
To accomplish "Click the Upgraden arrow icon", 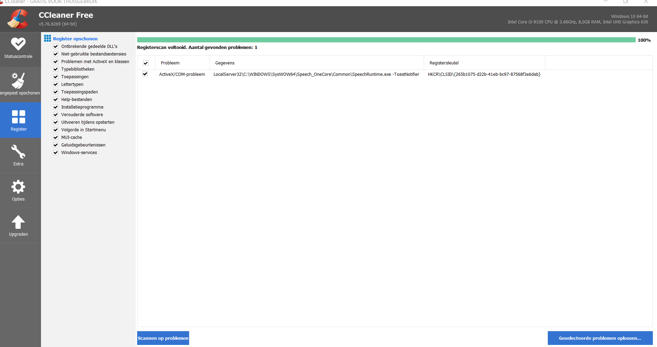I will point(18,222).
